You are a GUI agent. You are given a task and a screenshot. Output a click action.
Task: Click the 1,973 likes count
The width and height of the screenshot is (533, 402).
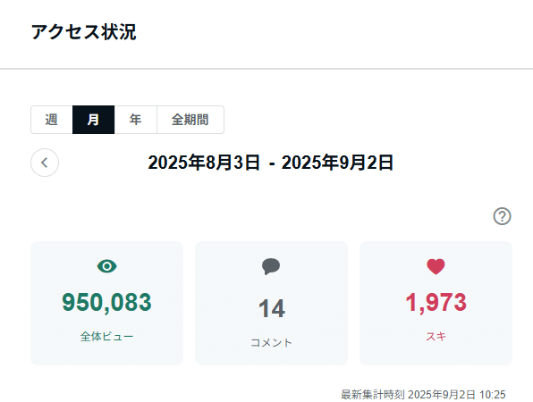(x=436, y=302)
